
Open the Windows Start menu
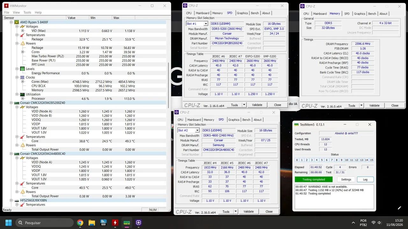9,223
